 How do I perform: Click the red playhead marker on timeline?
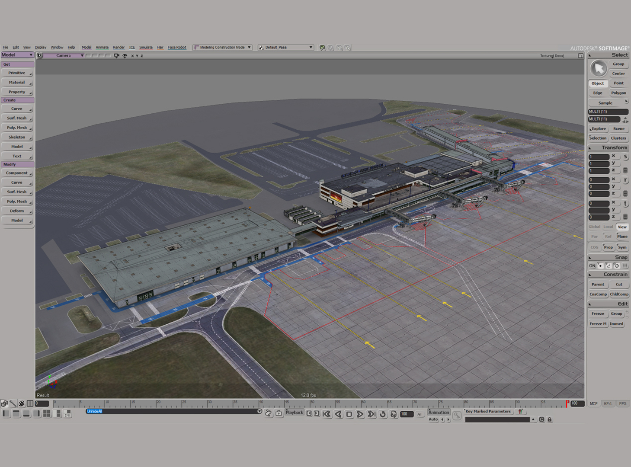[567, 403]
